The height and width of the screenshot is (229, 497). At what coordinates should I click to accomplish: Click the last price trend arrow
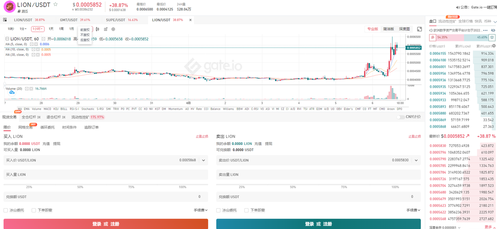pyautogui.click(x=468, y=136)
